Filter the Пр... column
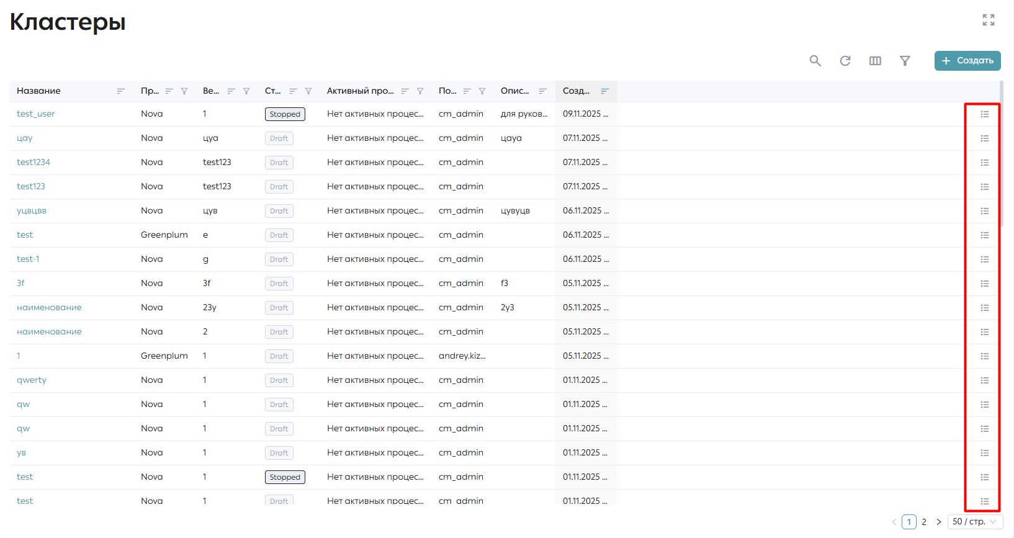The width and height of the screenshot is (1014, 538). [x=184, y=91]
